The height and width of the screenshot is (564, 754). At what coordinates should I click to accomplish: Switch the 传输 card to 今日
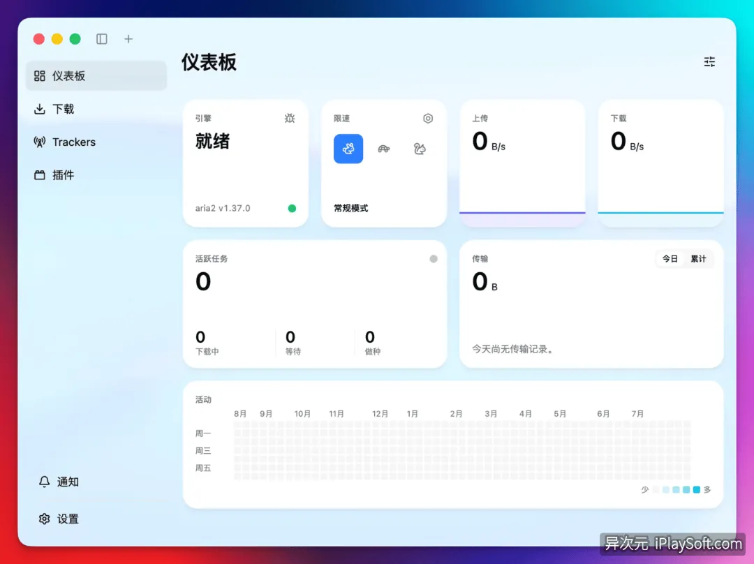670,259
